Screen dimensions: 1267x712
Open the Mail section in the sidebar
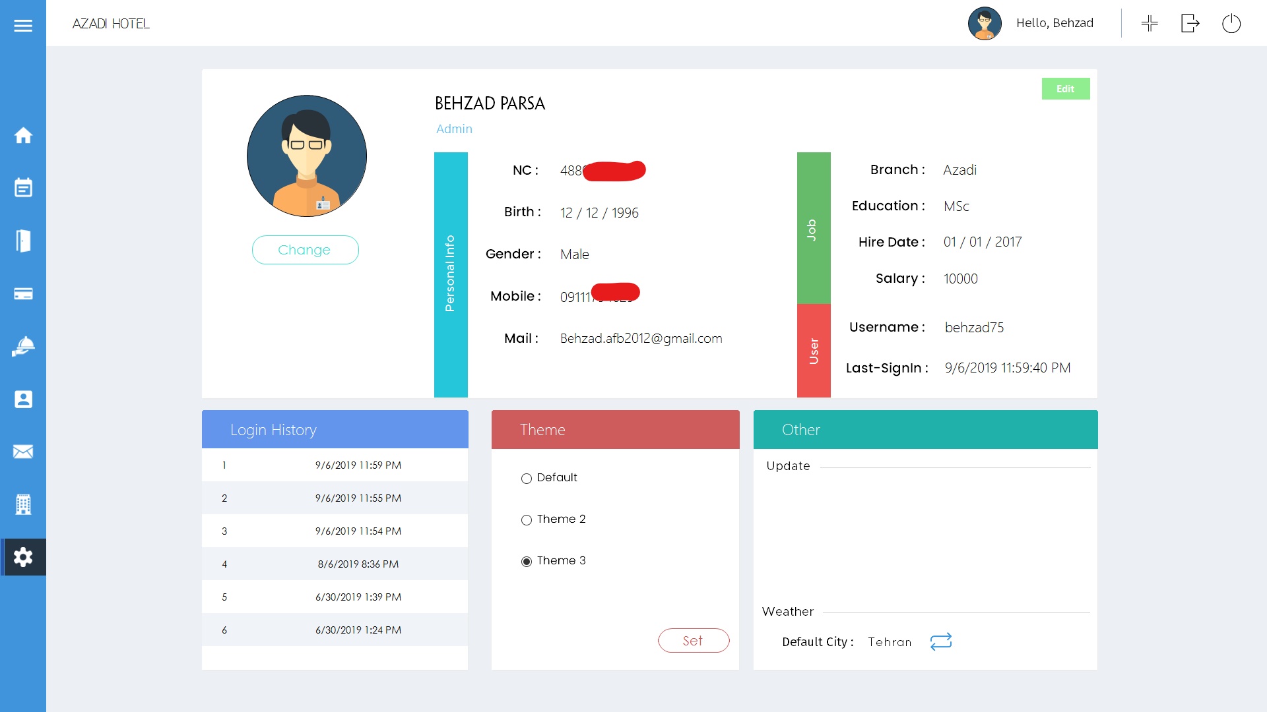click(x=24, y=452)
